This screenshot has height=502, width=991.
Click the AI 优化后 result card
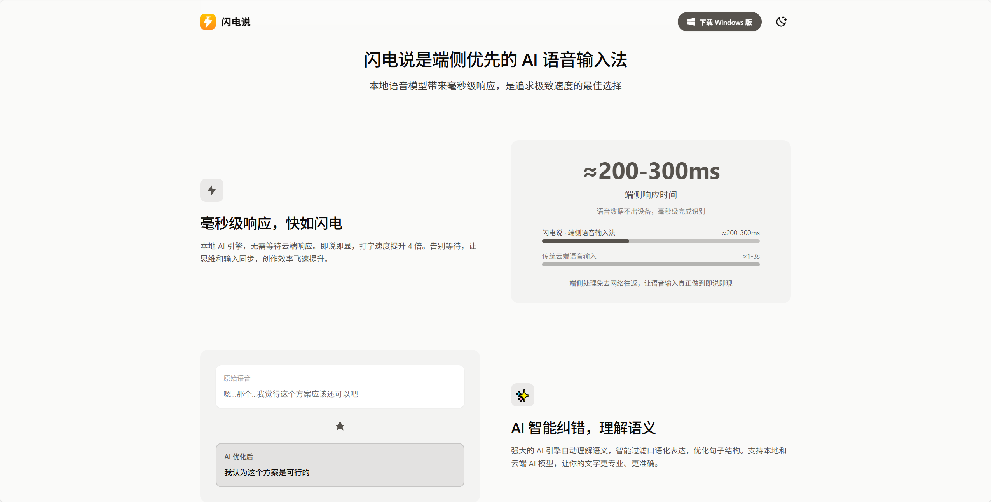click(340, 465)
